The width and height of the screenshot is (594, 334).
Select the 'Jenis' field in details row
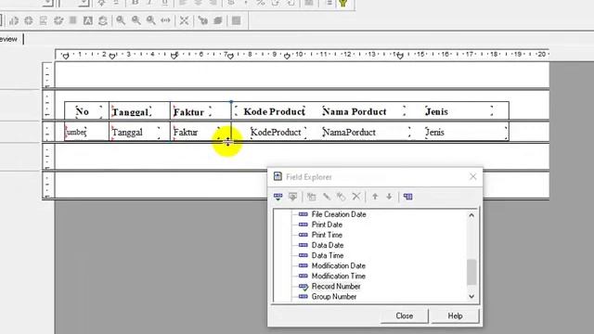point(466,132)
